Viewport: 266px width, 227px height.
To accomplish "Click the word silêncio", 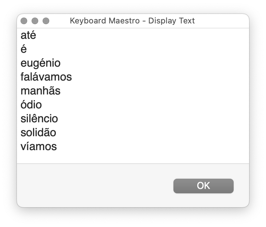I will [x=39, y=119].
